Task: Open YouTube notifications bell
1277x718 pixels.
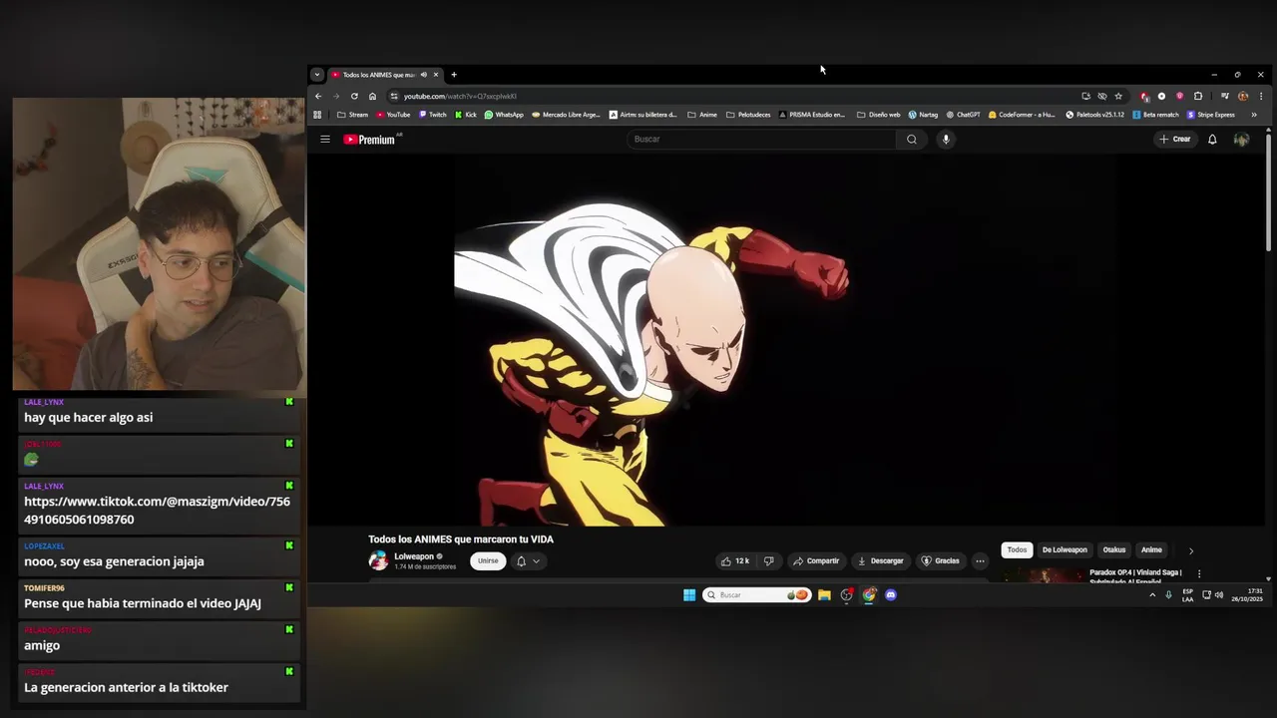Action: click(x=1212, y=140)
